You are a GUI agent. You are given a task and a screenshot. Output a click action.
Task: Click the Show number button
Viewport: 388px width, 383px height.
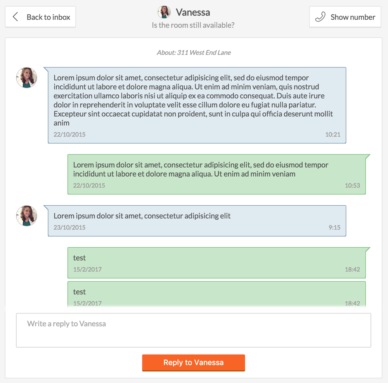[345, 17]
